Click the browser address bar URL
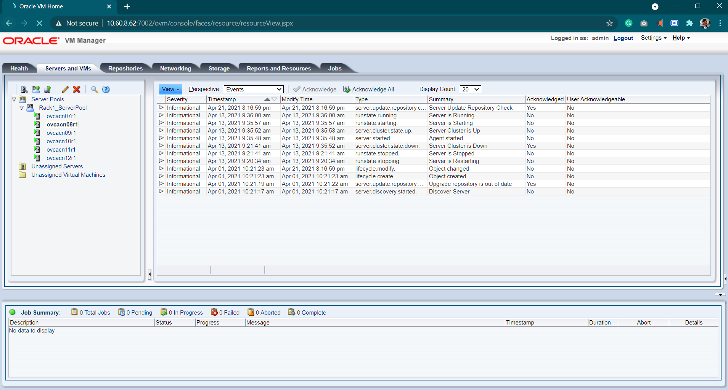 coord(200,23)
